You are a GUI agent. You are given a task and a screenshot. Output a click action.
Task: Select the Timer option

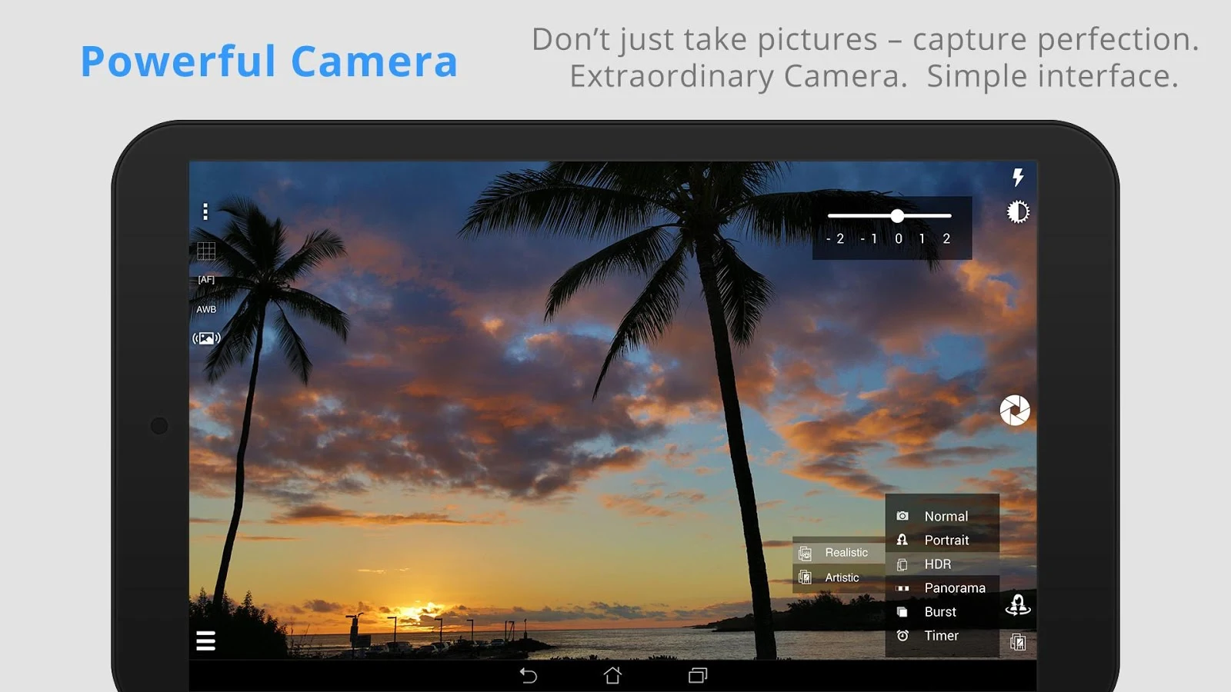click(942, 636)
